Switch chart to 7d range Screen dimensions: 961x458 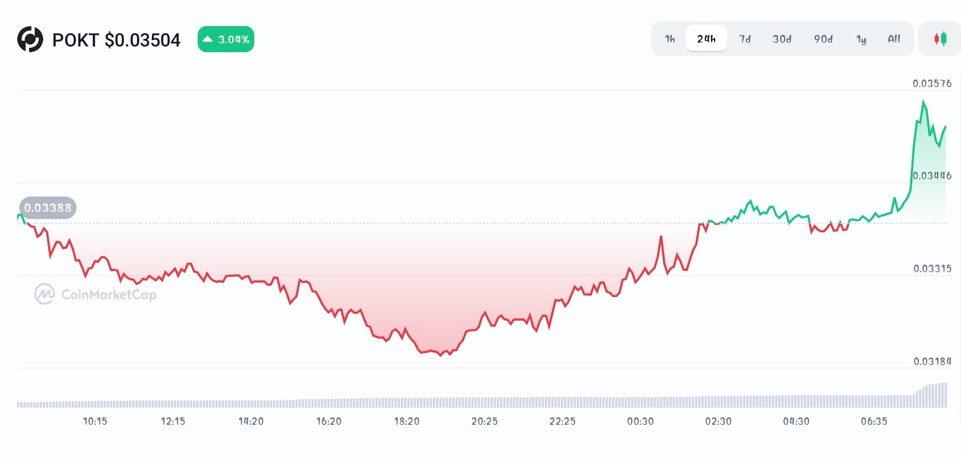tap(745, 39)
